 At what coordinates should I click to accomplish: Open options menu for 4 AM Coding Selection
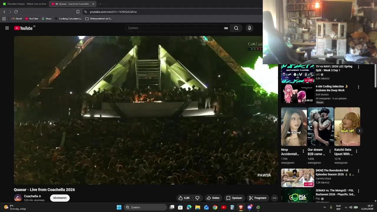pos(358,87)
